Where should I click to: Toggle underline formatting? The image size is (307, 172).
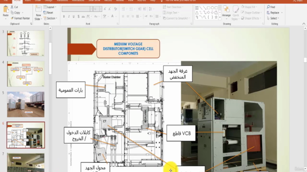(73, 17)
